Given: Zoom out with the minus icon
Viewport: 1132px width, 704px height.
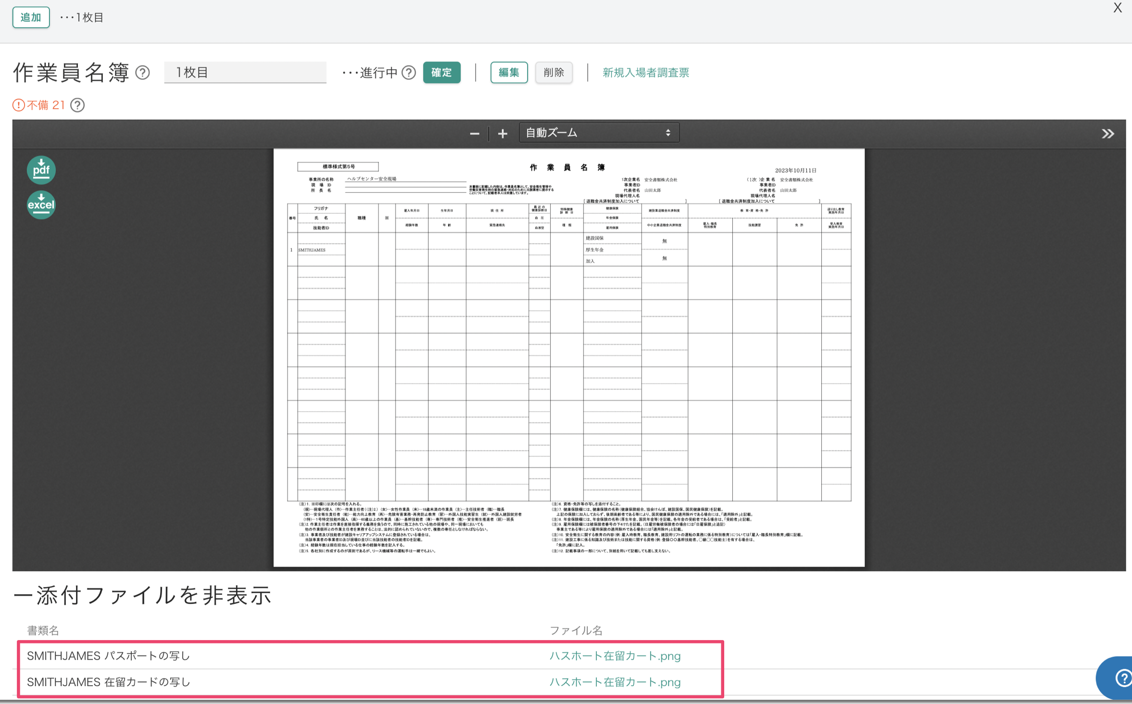Looking at the screenshot, I should (474, 134).
